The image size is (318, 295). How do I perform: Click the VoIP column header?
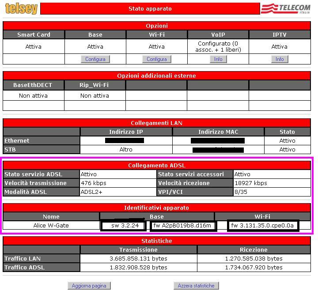218,35
